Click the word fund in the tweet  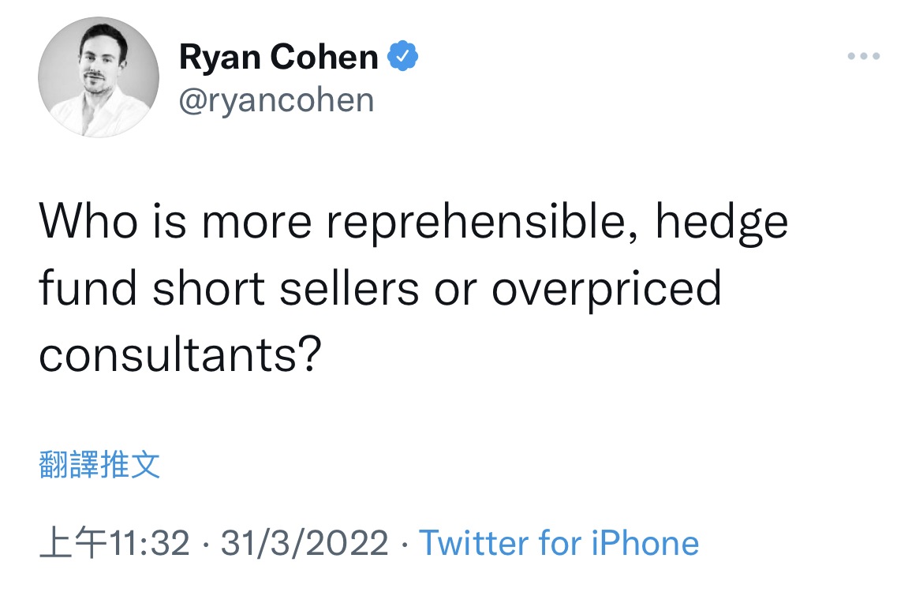coord(88,288)
